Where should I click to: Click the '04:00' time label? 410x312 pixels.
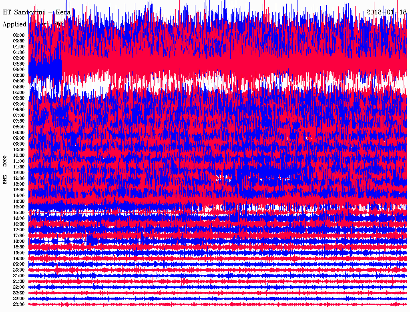pyautogui.click(x=19, y=81)
